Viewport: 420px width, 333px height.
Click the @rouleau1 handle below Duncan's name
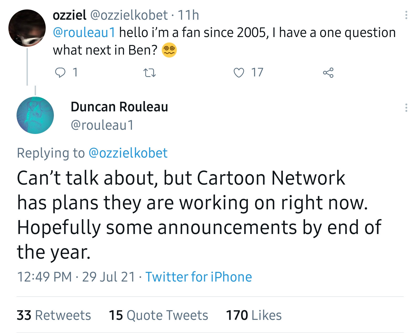(102, 125)
